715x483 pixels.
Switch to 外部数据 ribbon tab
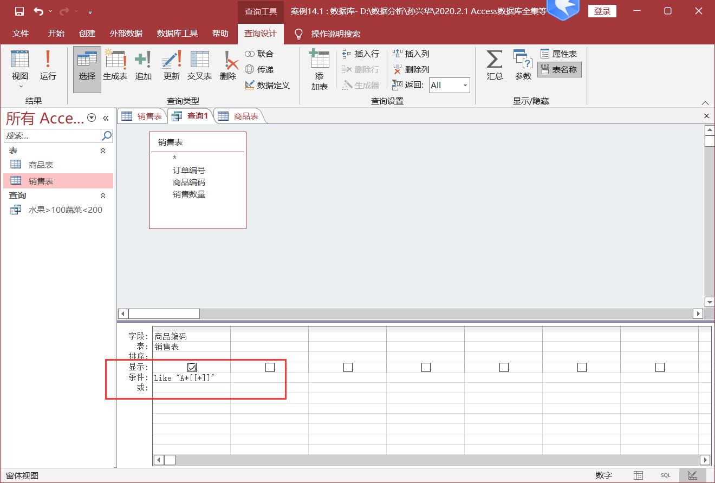coord(126,34)
